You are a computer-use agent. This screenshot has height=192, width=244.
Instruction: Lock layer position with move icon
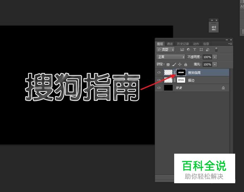[x=180, y=64]
